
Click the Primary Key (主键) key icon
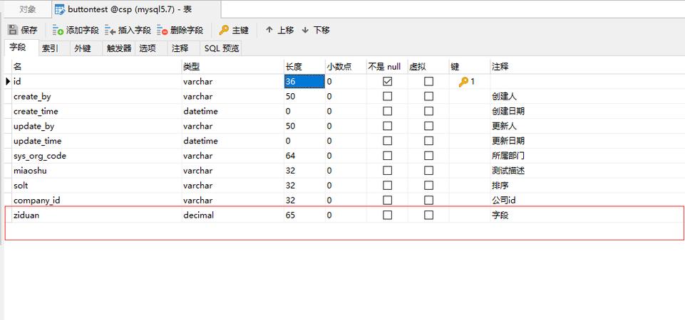click(224, 30)
